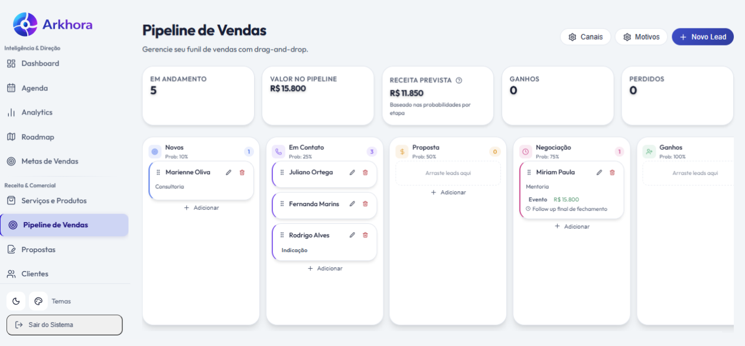745x346 pixels.
Task: Delete the Rodrigo Alves lead via trash icon
Action: tap(365, 235)
